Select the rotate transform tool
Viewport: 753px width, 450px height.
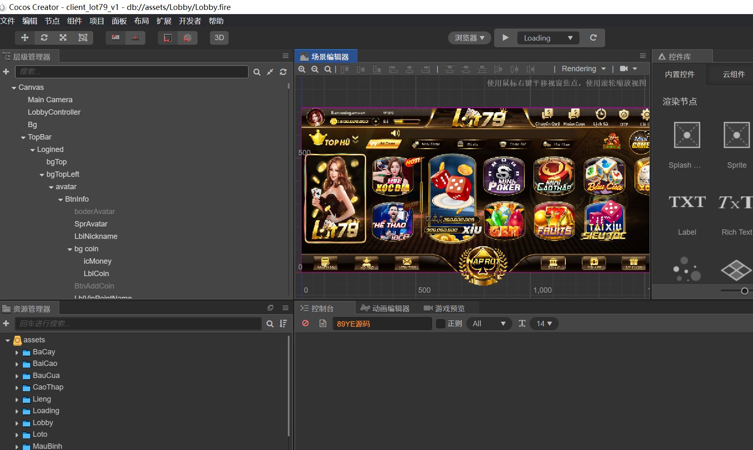click(x=44, y=38)
